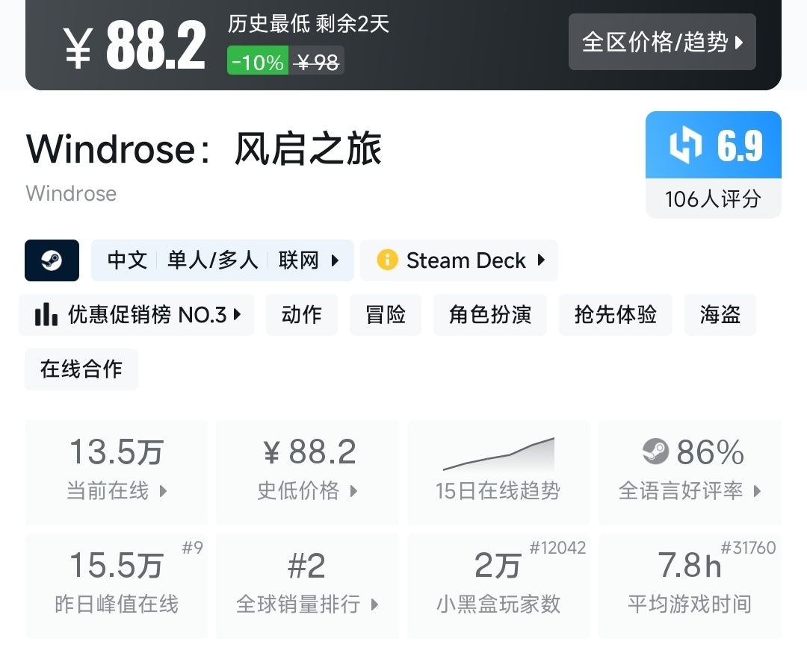
Task: View the 106人评分 ratings
Action: pos(713,199)
